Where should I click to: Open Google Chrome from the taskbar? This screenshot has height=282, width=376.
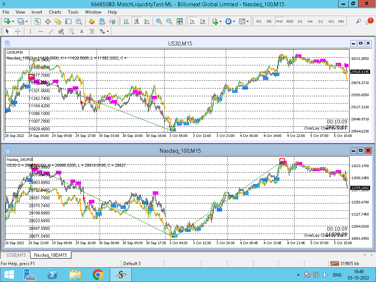click(x=98, y=274)
